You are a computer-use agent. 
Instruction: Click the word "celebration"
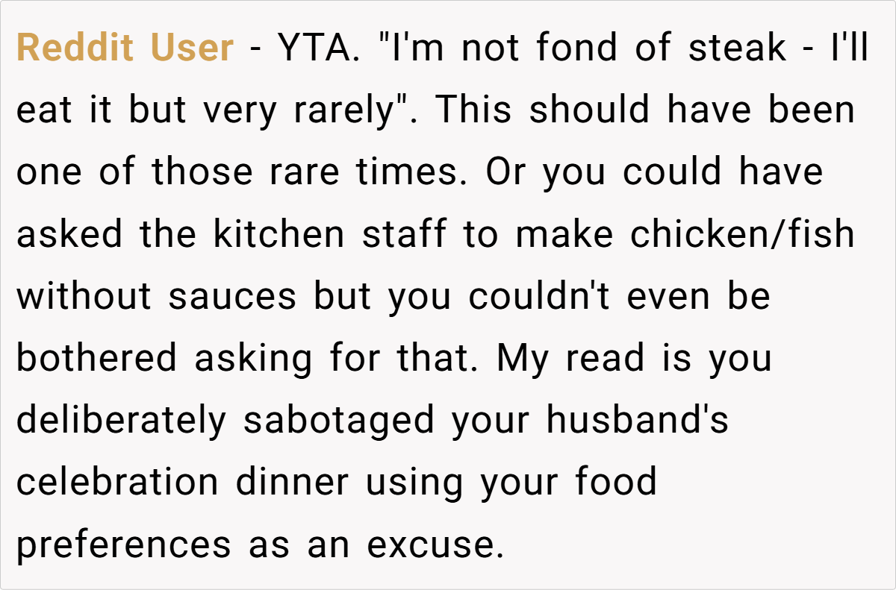118,482
